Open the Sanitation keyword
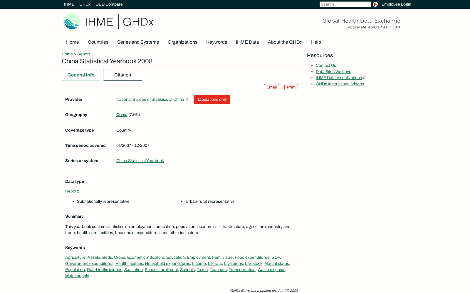470x293 pixels. pos(133,270)
